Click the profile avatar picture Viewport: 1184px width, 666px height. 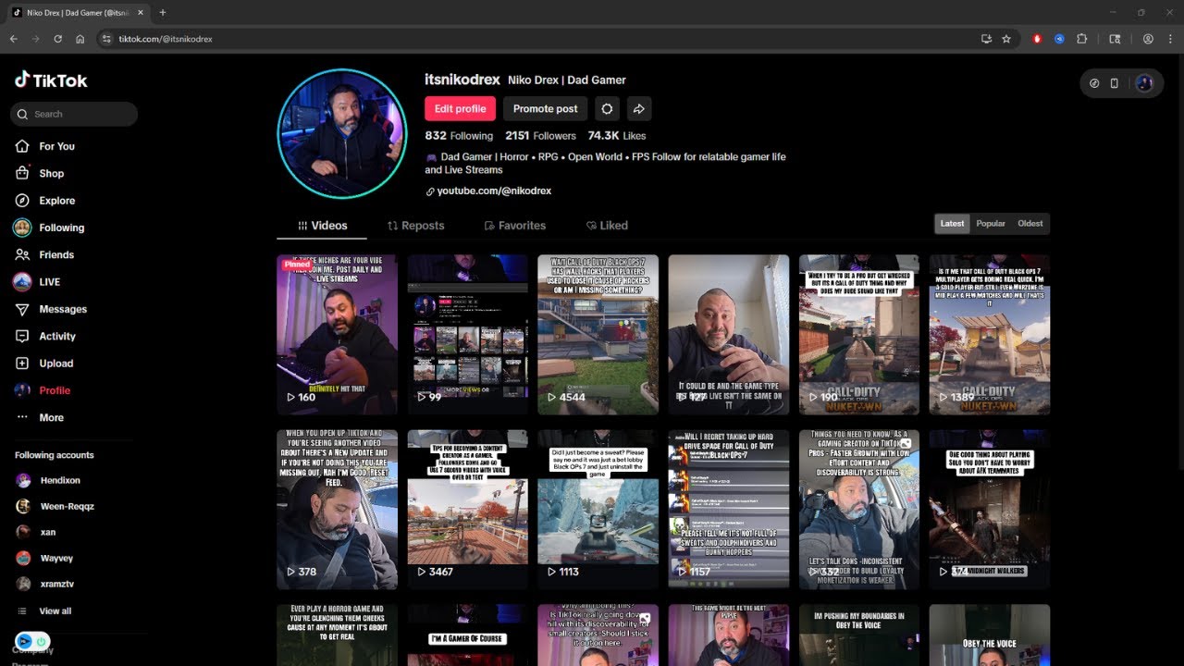coord(342,134)
